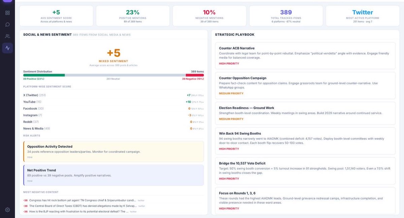Open the Net Positive Trend alert

click(x=113, y=175)
